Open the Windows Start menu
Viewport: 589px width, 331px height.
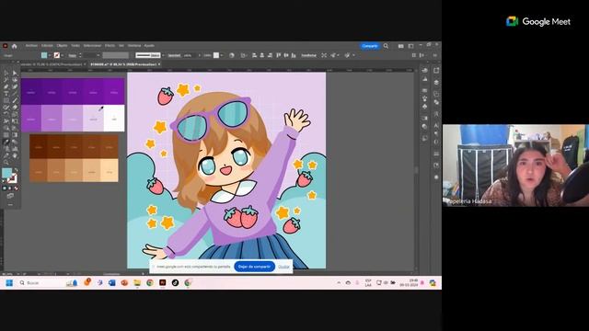(x=9, y=282)
